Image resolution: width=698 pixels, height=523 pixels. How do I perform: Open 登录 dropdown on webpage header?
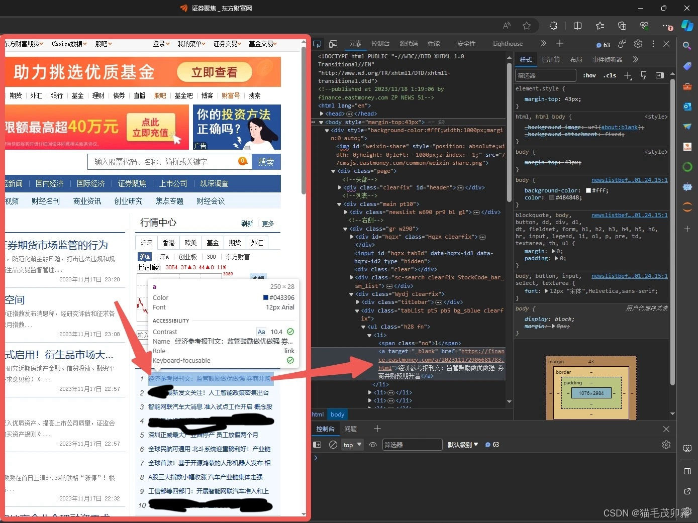click(161, 44)
